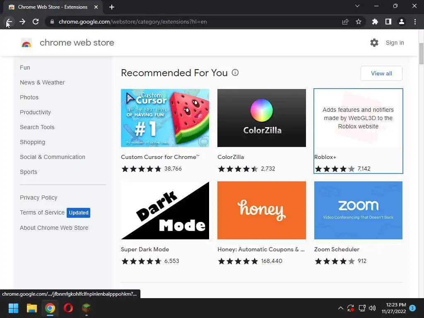Click the info icon beside Recommended For You

click(x=235, y=72)
